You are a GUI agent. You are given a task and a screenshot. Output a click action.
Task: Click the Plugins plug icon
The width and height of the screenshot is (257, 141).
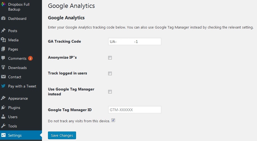click(x=3, y=107)
